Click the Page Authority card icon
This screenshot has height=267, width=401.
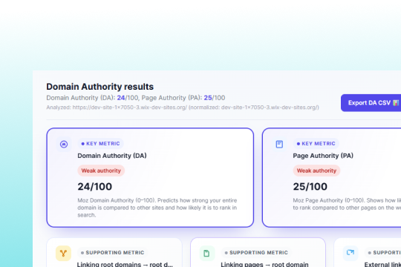point(279,144)
